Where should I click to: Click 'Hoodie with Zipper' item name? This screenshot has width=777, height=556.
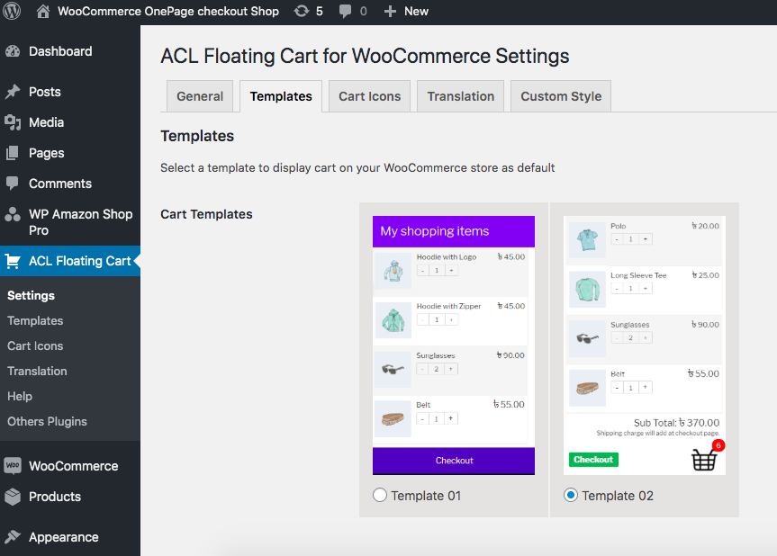click(x=448, y=307)
